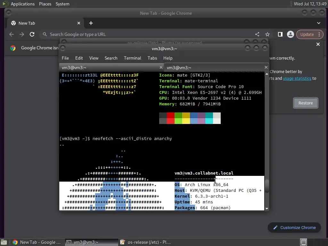Open Chrome side panel icon
The image size is (328, 246).
(280, 34)
